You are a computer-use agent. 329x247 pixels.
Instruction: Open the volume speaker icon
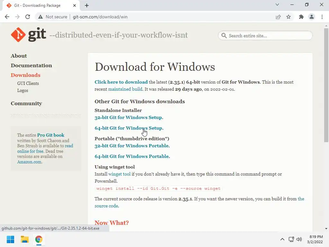point(299,239)
